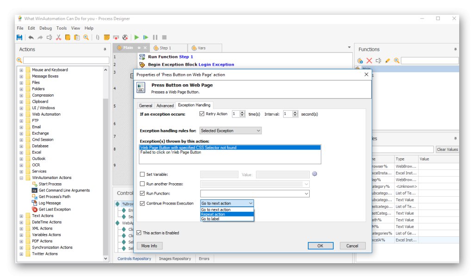The height and width of the screenshot is (278, 474).
Task: Choose Go to label from dropdown list
Action: [x=227, y=219]
